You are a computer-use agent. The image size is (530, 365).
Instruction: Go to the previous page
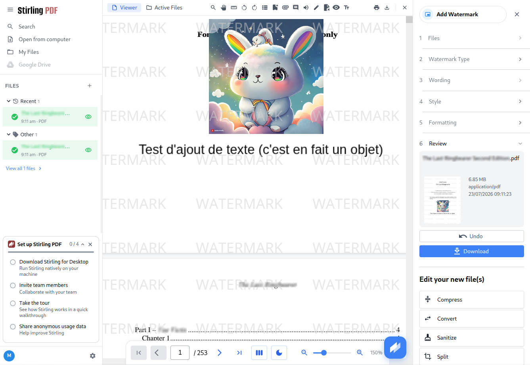(159, 353)
